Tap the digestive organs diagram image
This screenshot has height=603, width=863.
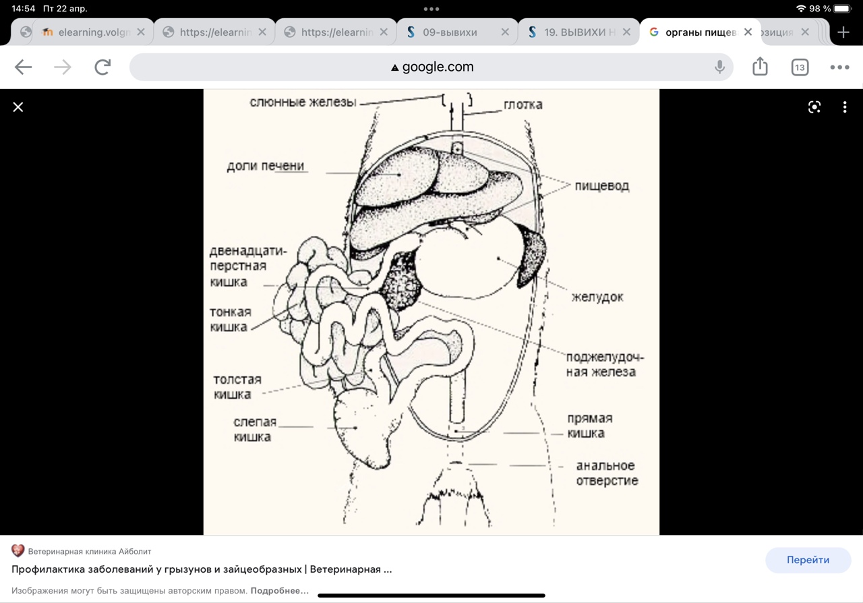coord(431,312)
